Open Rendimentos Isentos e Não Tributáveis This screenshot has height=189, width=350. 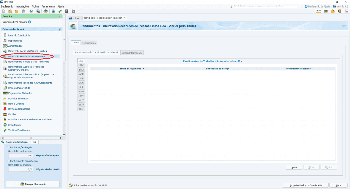tap(28, 62)
